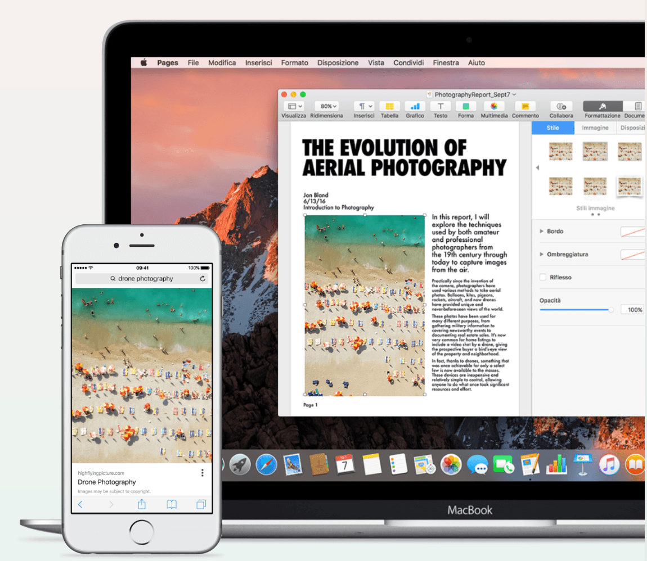The image size is (647, 561).
Task: Expand the Bordo disclosure triangle
Action: tap(541, 231)
